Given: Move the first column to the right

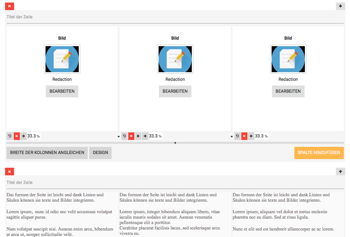Looking at the screenshot, I should (23, 136).
